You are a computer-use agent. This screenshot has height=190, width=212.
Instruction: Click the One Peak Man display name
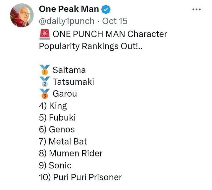point(69,9)
